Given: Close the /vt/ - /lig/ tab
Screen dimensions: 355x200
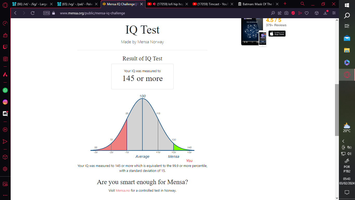Looking at the screenshot, I should (51, 4).
